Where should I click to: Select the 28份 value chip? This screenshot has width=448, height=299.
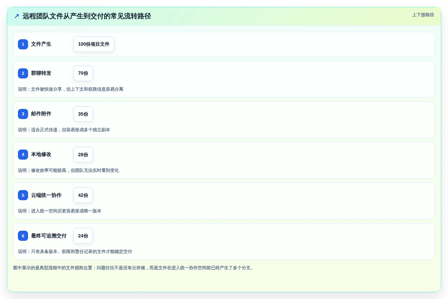(83, 155)
